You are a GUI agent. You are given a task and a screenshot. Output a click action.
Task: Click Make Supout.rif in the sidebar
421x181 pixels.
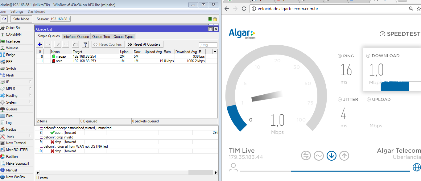(x=17, y=163)
